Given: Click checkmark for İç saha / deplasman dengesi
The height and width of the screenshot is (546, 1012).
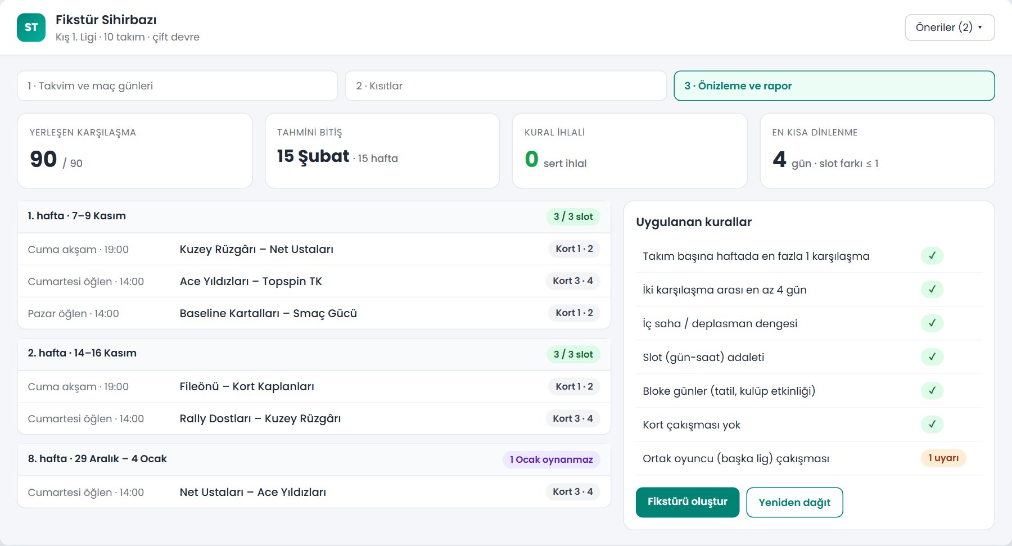Looking at the screenshot, I should (932, 323).
